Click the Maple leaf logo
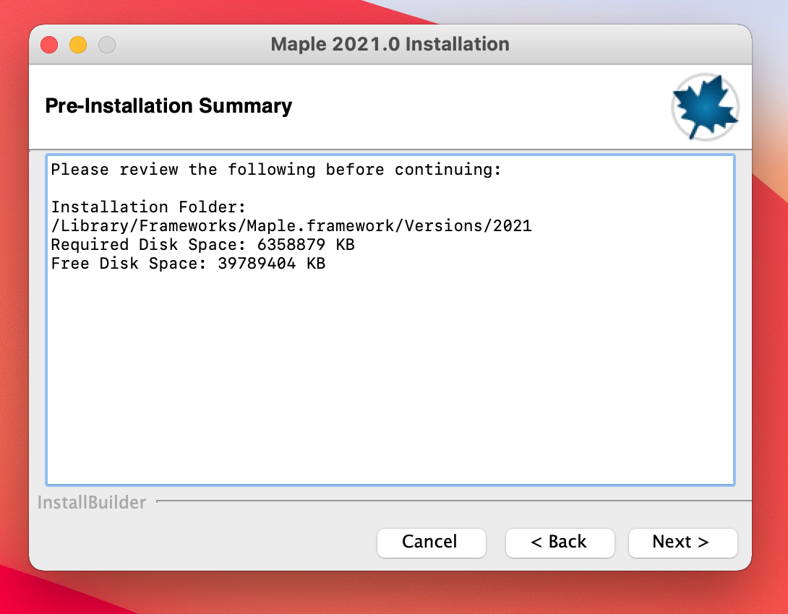788x614 pixels. tap(705, 107)
